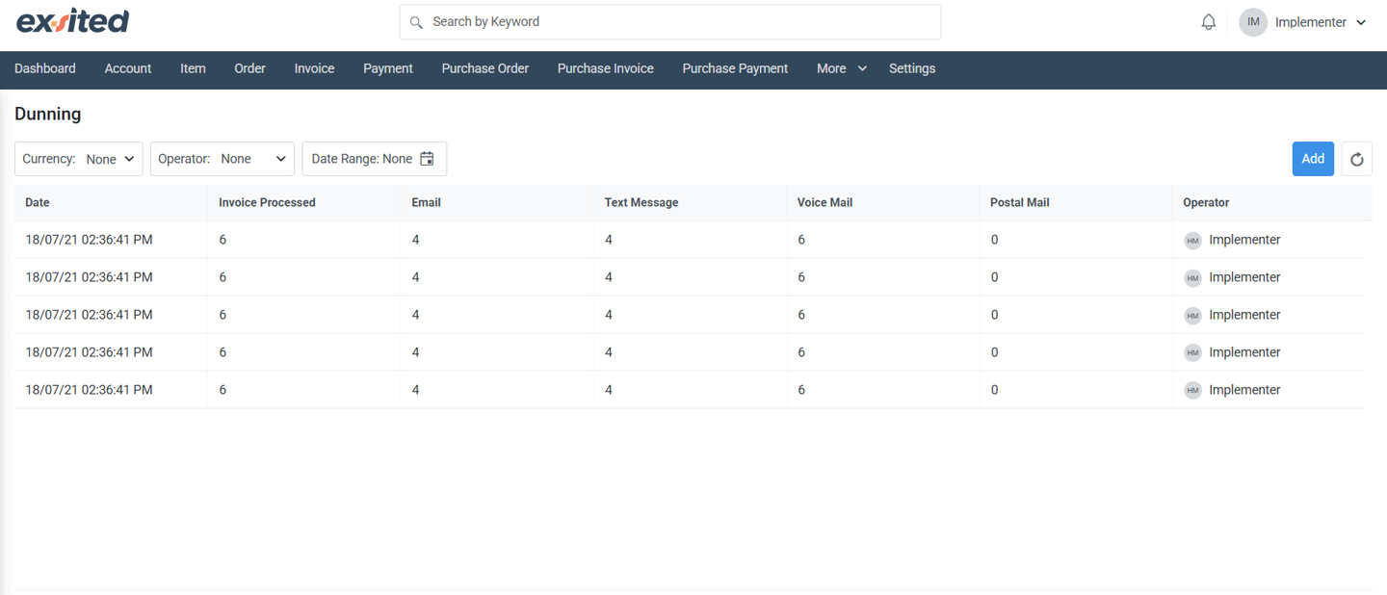Click the Exsited logo
The height and width of the screenshot is (595, 1387).
coord(72,21)
